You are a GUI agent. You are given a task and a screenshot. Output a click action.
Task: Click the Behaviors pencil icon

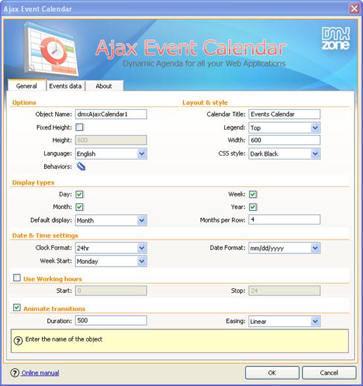[81, 167]
